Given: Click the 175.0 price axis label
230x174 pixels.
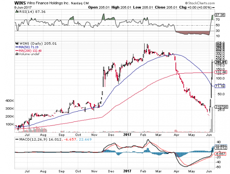Looking at the screenshot, I should click(x=220, y=65).
